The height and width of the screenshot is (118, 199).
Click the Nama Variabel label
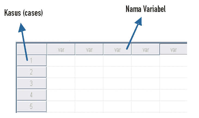click(x=146, y=9)
